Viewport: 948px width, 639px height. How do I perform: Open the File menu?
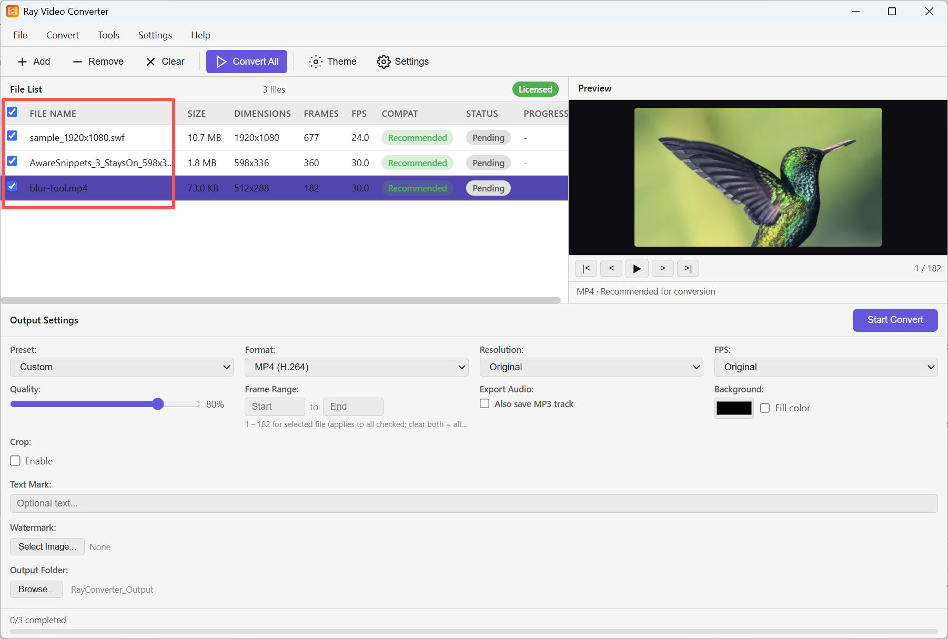tap(20, 35)
